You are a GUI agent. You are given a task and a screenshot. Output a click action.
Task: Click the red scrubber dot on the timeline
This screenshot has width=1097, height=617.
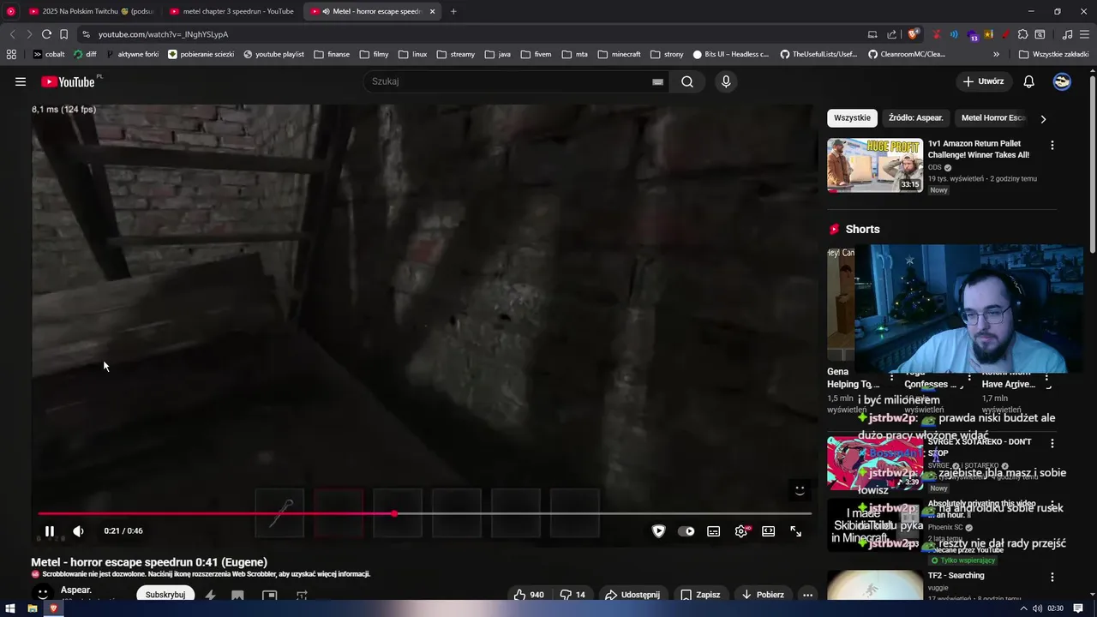point(394,514)
